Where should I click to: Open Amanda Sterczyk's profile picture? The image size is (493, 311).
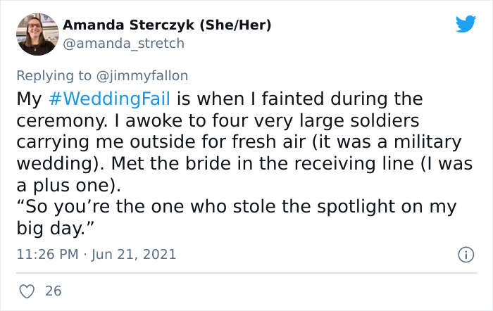point(37,34)
